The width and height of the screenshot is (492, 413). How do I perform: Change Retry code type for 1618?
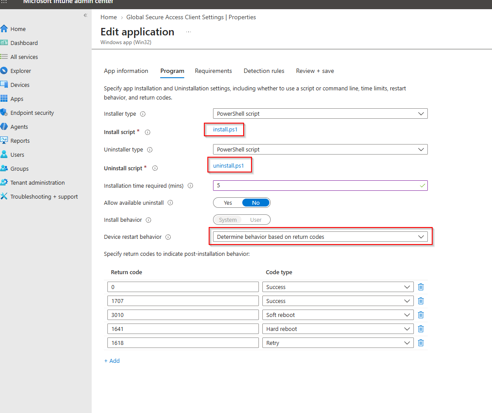[x=338, y=343]
